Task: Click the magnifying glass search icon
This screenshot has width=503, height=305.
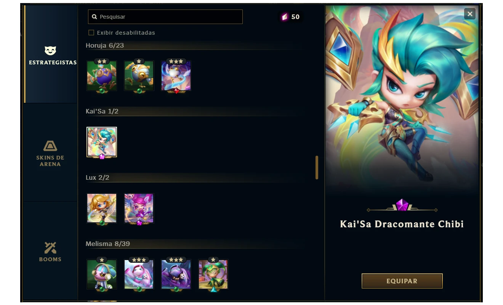Action: click(95, 17)
